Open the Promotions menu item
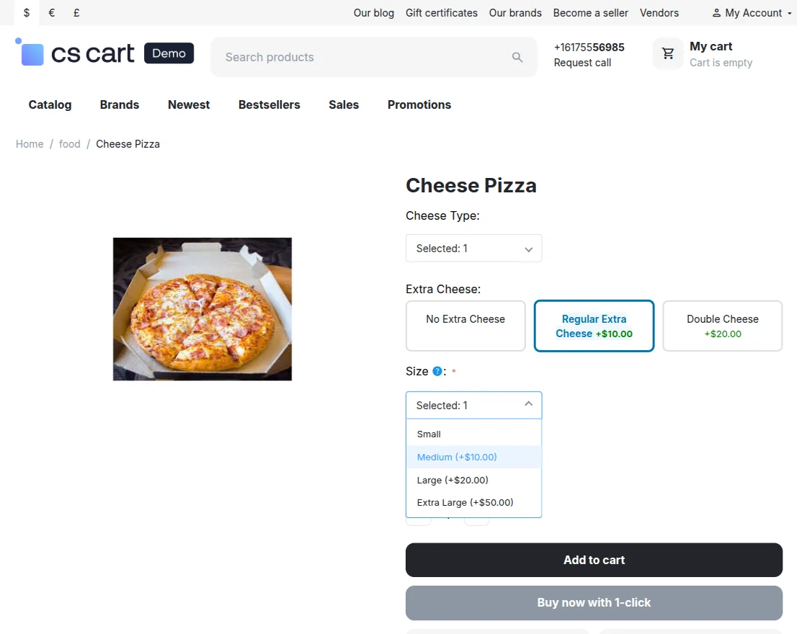Screen dimensions: 807x634 (x=419, y=104)
